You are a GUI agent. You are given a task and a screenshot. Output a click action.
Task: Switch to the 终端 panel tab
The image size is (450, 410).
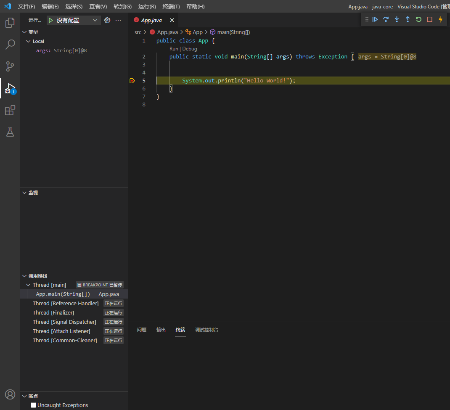point(180,330)
